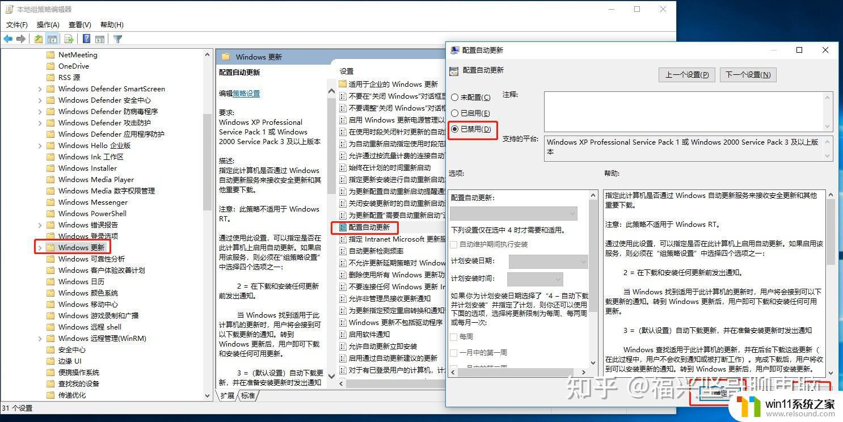The image size is (843, 422).
Task: Check the 每周 checkbox
Action: click(x=454, y=337)
